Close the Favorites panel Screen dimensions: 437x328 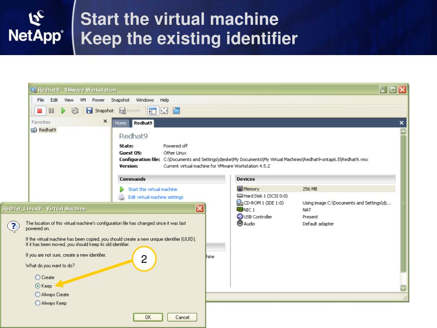[x=105, y=121]
